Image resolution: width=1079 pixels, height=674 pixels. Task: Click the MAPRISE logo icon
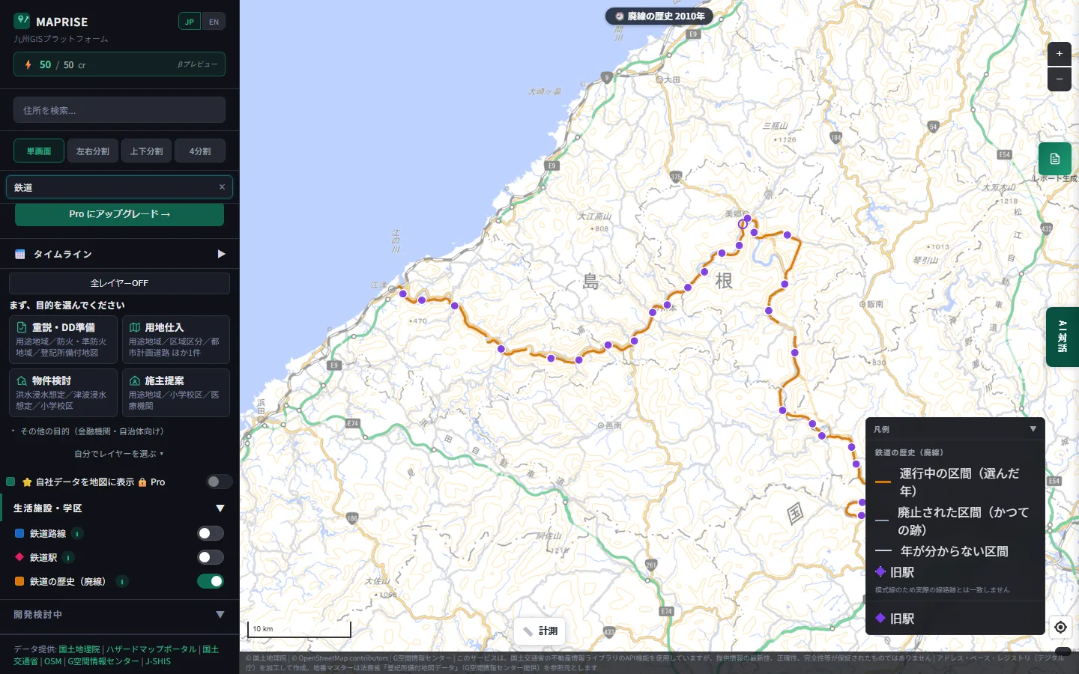click(22, 20)
